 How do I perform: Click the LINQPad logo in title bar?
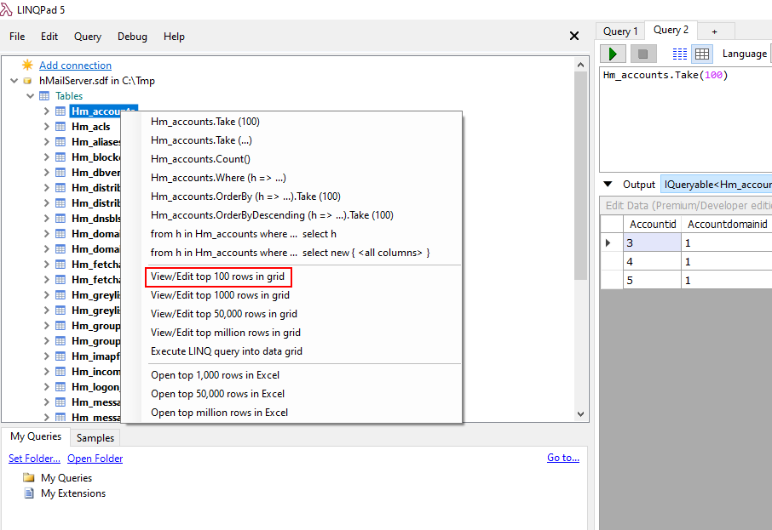pyautogui.click(x=7, y=10)
